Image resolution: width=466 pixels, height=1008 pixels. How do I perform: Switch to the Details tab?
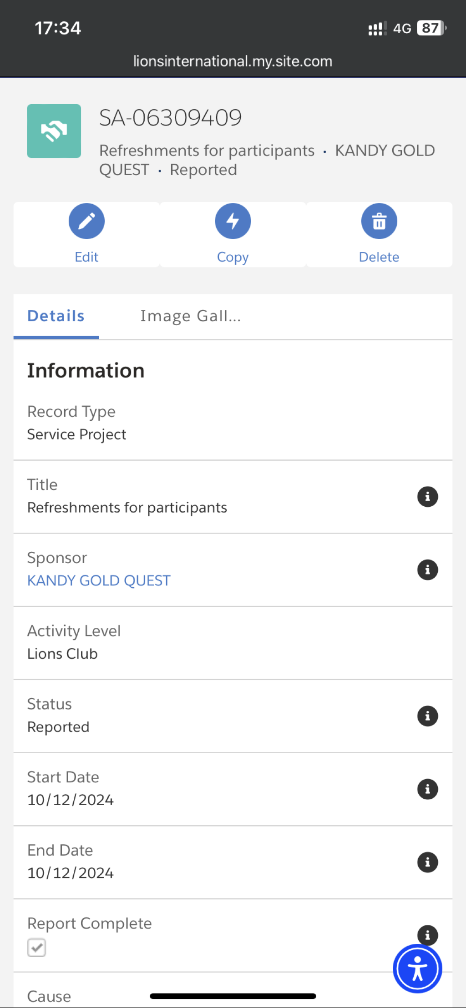[x=56, y=316]
